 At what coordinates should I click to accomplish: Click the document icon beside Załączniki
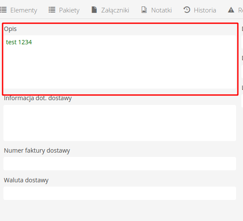94,10
